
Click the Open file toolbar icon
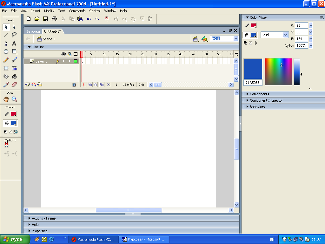pyautogui.click(x=37, y=19)
